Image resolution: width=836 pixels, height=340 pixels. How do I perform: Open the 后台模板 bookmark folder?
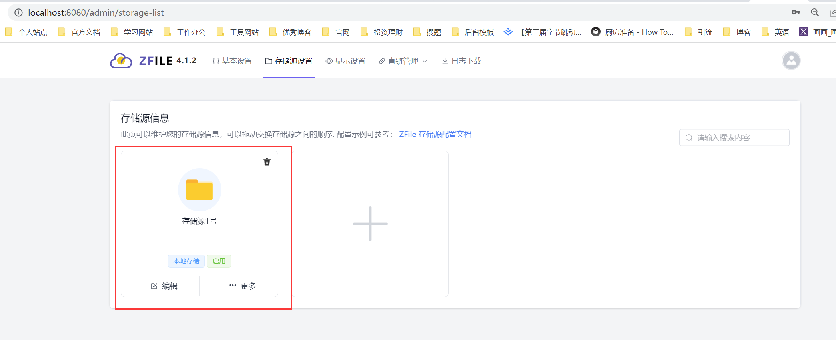[473, 32]
